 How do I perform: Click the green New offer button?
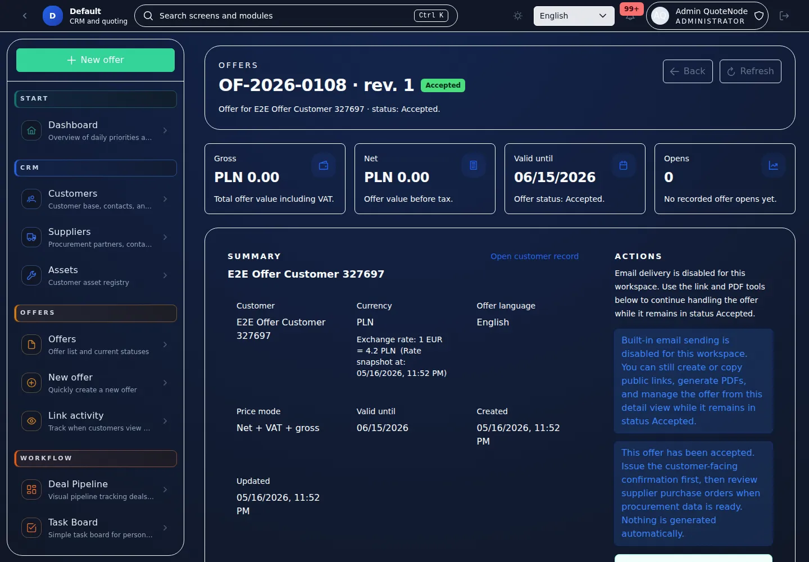[x=96, y=60]
